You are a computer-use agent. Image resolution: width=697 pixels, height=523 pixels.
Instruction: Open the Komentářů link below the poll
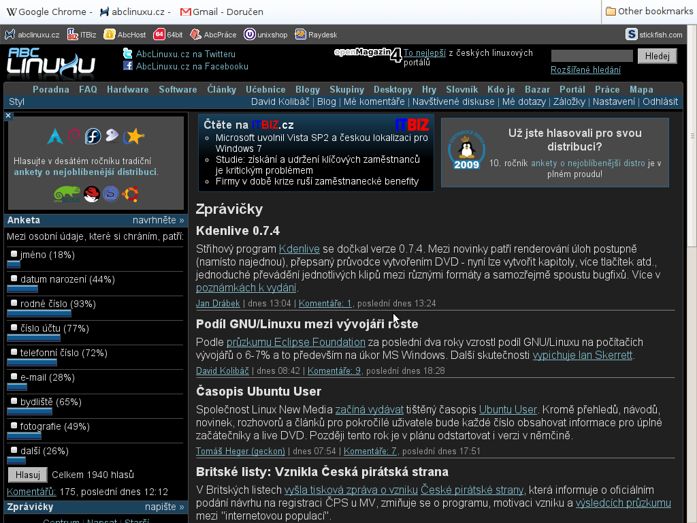[x=31, y=492]
